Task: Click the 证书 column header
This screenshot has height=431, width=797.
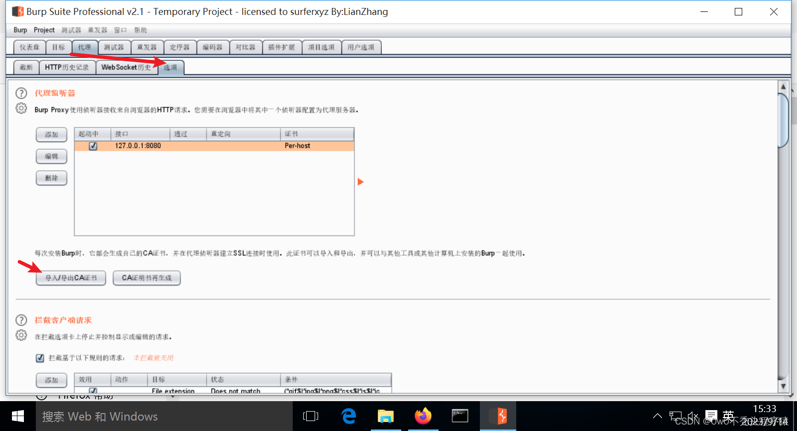Action: (317, 134)
